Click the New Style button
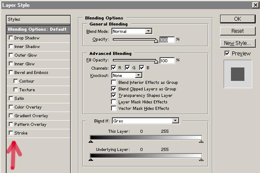 (237, 43)
